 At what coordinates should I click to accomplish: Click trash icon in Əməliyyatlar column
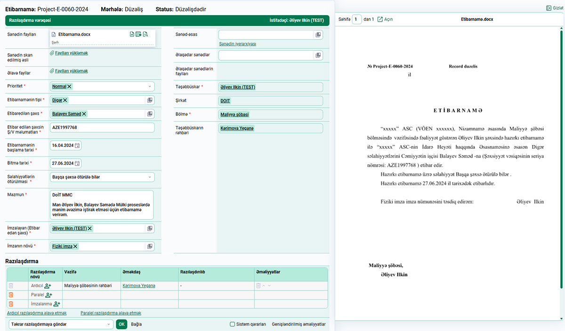[258, 286]
